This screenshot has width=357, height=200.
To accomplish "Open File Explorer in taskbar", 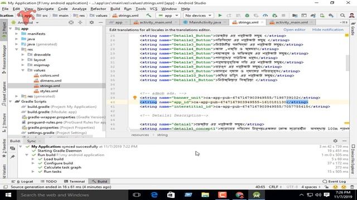I will point(205,195).
